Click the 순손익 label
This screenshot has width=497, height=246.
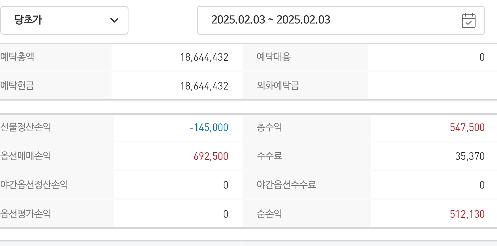pos(269,214)
